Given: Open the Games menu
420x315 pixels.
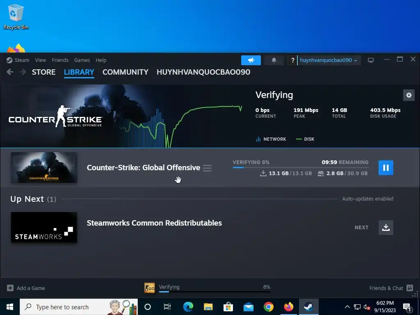Looking at the screenshot, I should point(82,60).
